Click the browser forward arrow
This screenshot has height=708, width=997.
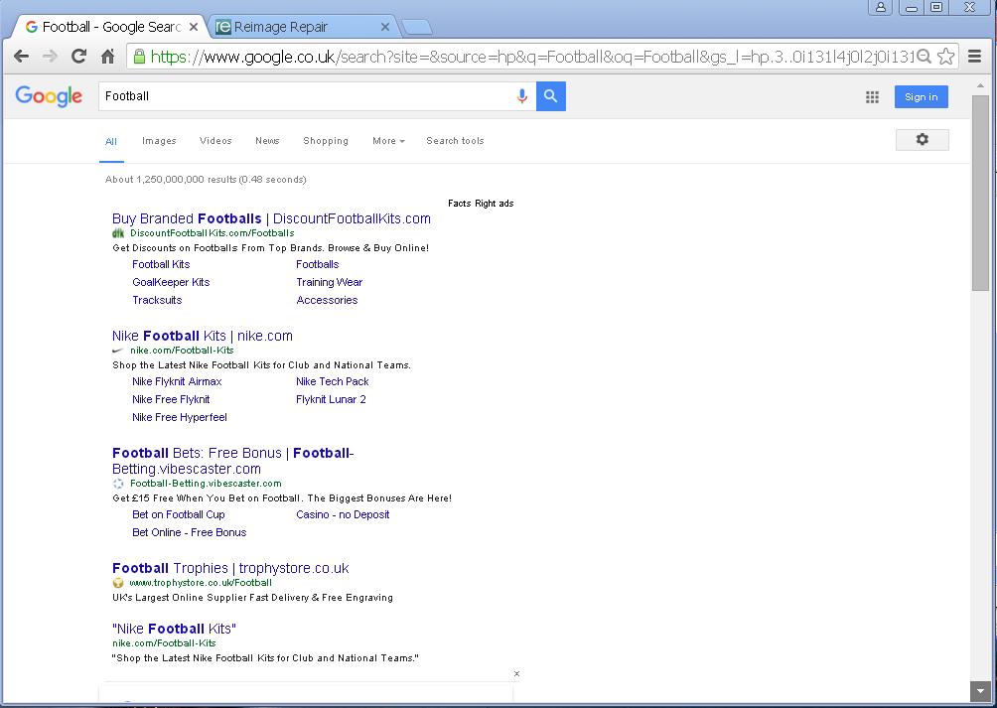point(50,57)
